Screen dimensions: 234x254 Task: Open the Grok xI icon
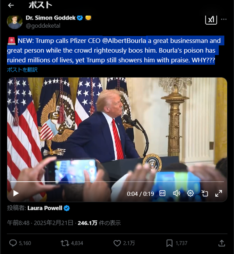click(211, 20)
